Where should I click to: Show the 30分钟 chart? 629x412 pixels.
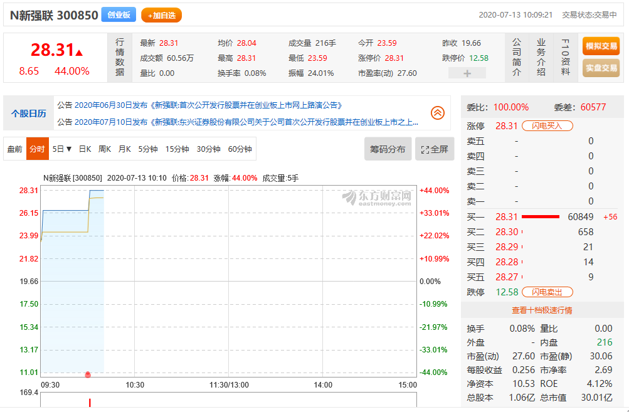click(x=208, y=149)
